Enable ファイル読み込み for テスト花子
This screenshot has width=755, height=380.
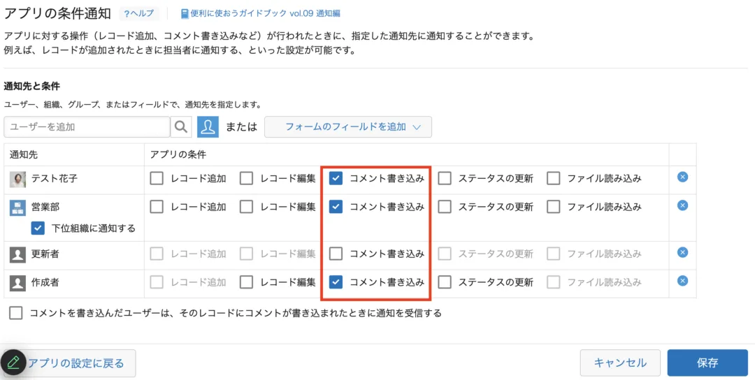pos(554,178)
